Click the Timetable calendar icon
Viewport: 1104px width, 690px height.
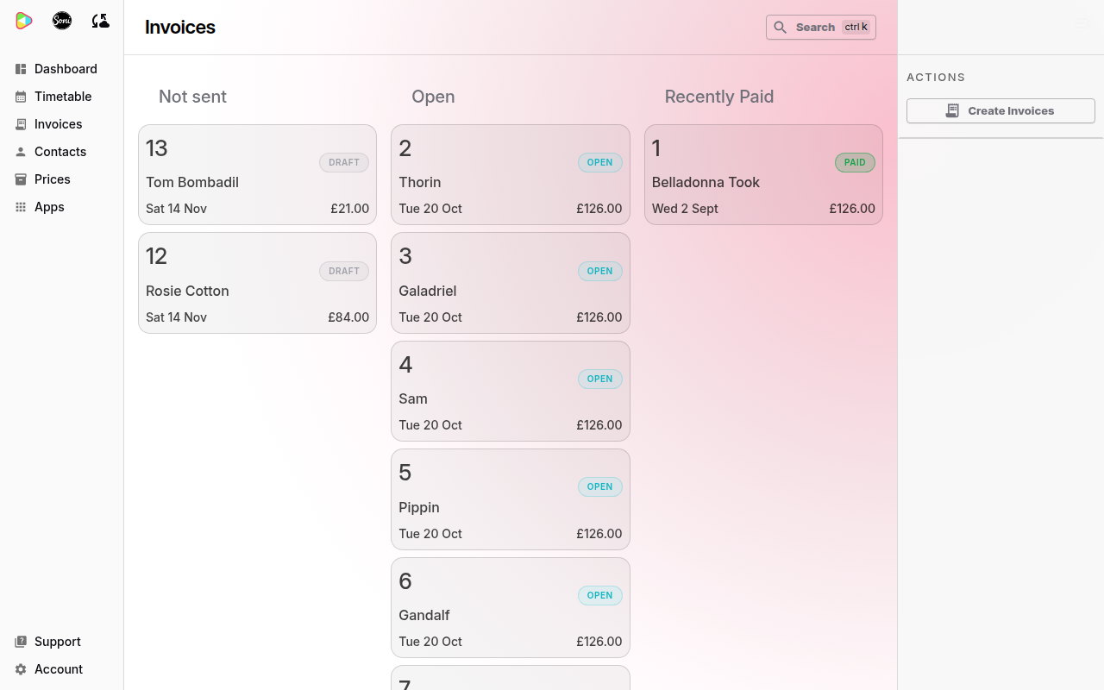(21, 97)
